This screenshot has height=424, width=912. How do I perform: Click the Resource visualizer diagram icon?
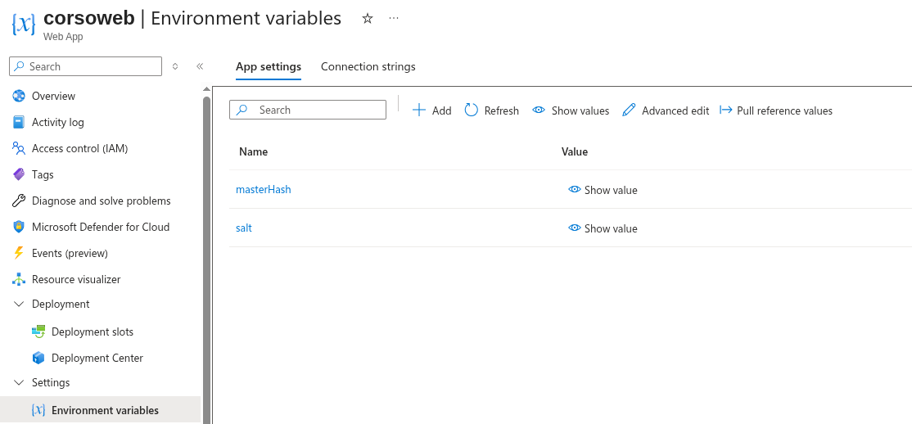(x=19, y=279)
